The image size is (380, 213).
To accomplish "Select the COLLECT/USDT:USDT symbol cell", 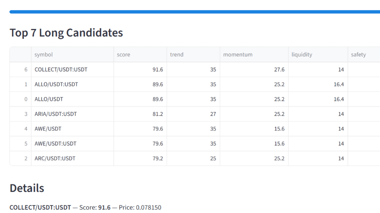I will (x=61, y=70).
